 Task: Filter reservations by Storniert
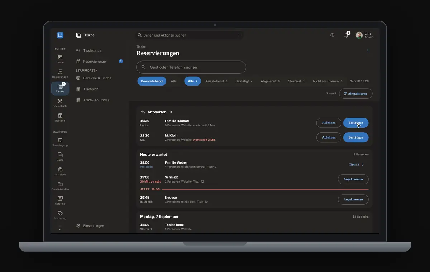coord(296,81)
